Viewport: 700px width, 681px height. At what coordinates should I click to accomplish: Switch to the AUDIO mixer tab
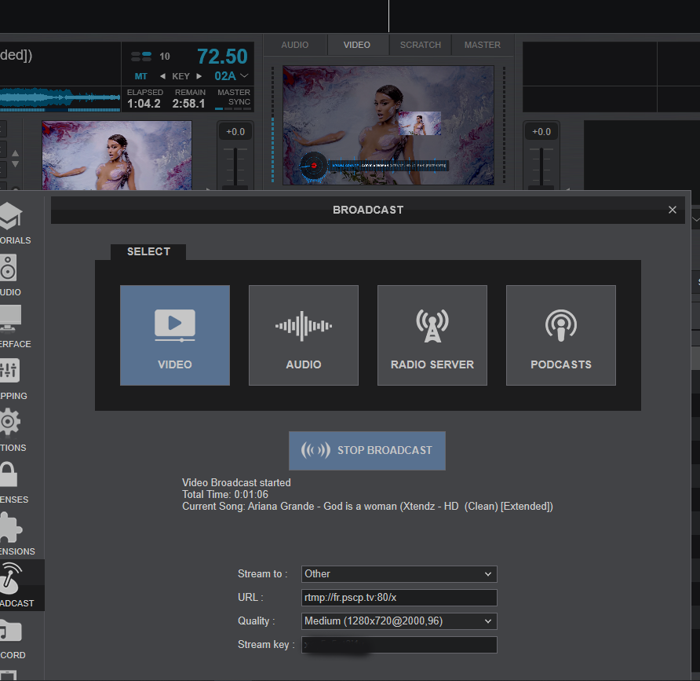294,45
